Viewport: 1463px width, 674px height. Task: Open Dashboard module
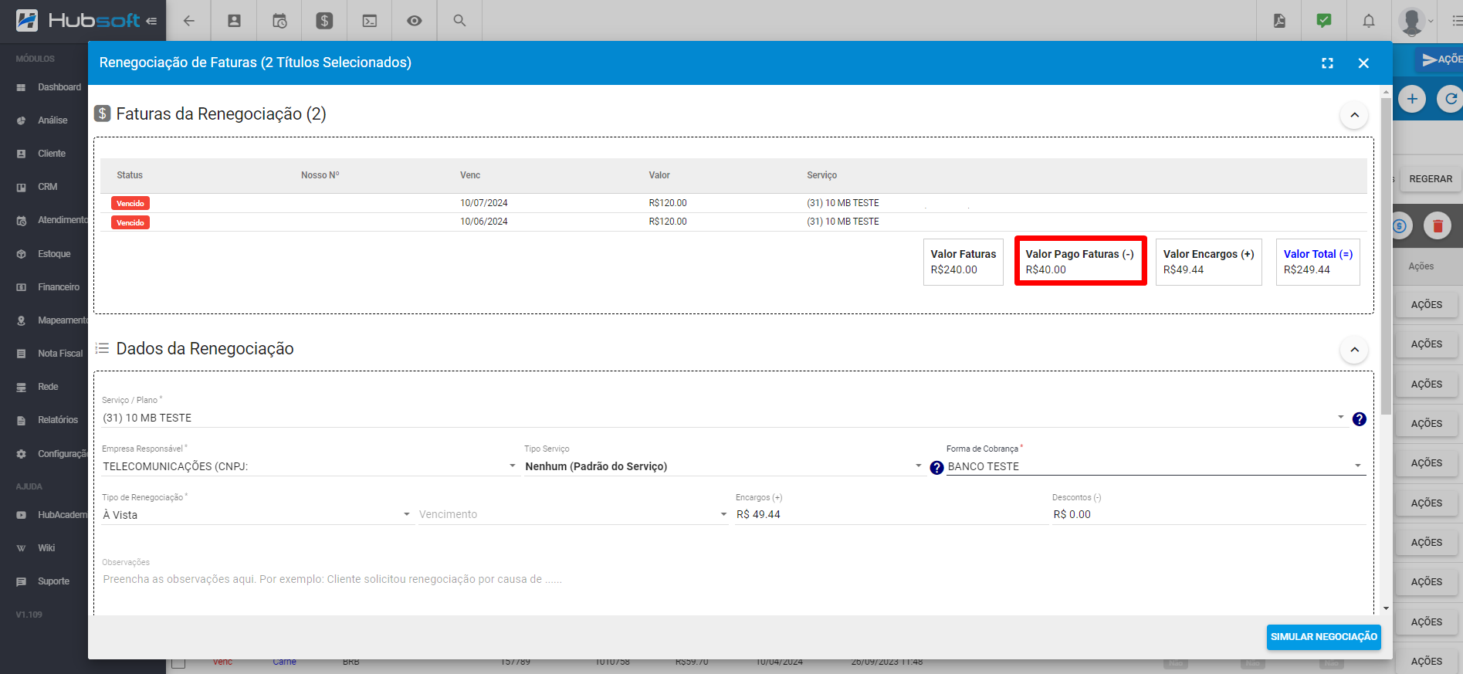49,87
